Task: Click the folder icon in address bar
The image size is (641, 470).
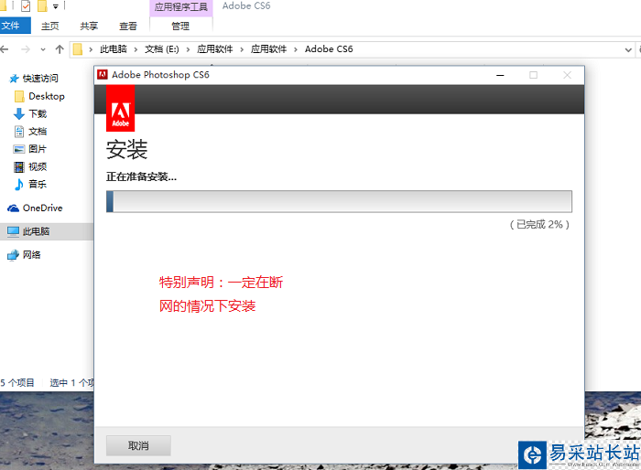Action: 77,49
